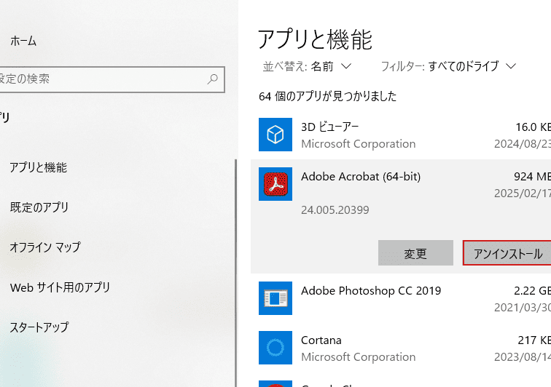Click version number 24.005.20399

tap(335, 210)
